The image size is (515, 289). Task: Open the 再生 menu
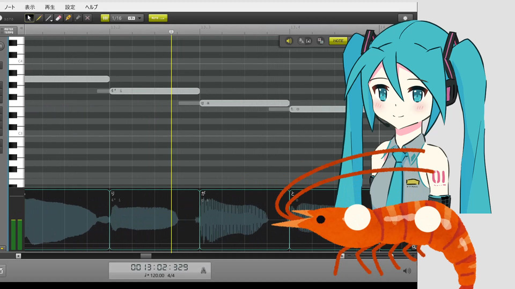coord(50,7)
